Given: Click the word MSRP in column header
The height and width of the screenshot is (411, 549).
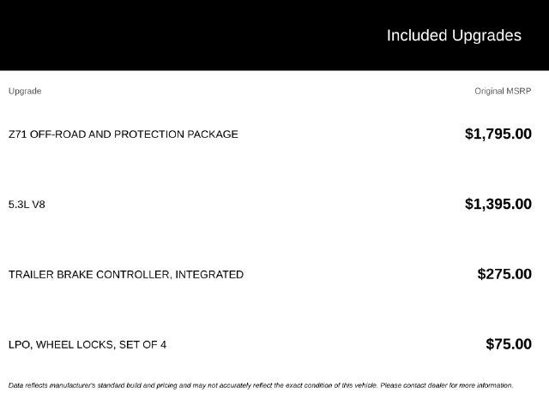Looking at the screenshot, I should click(x=519, y=92).
